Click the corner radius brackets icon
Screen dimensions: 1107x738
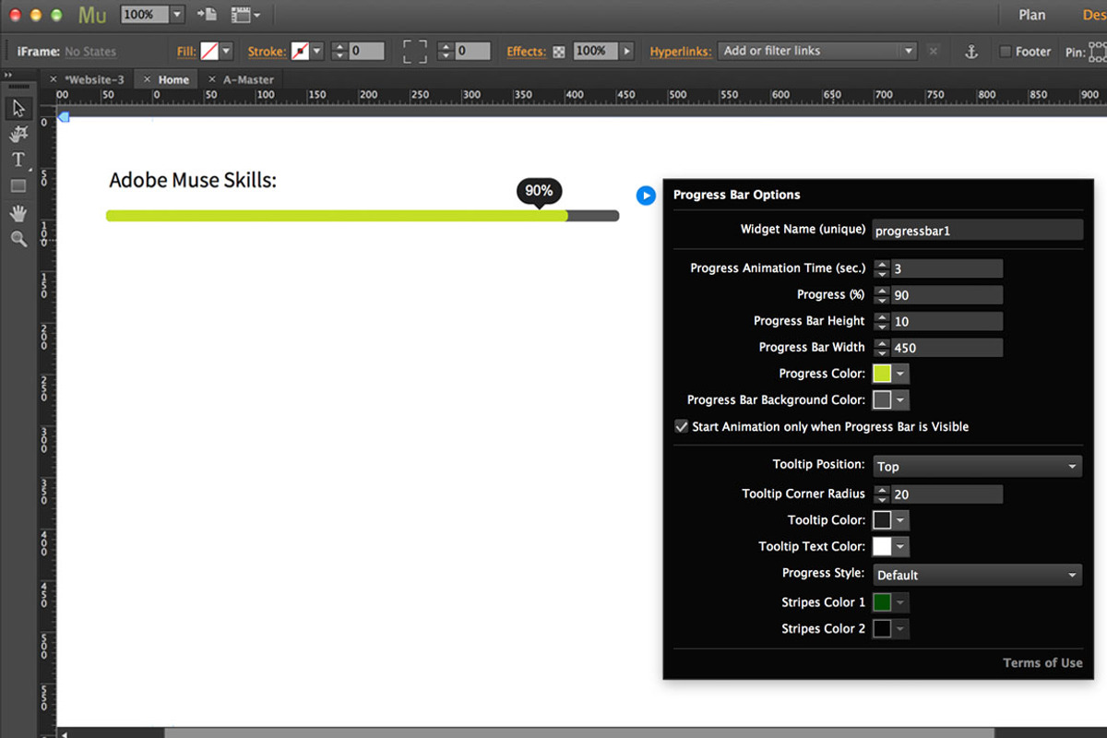(415, 52)
